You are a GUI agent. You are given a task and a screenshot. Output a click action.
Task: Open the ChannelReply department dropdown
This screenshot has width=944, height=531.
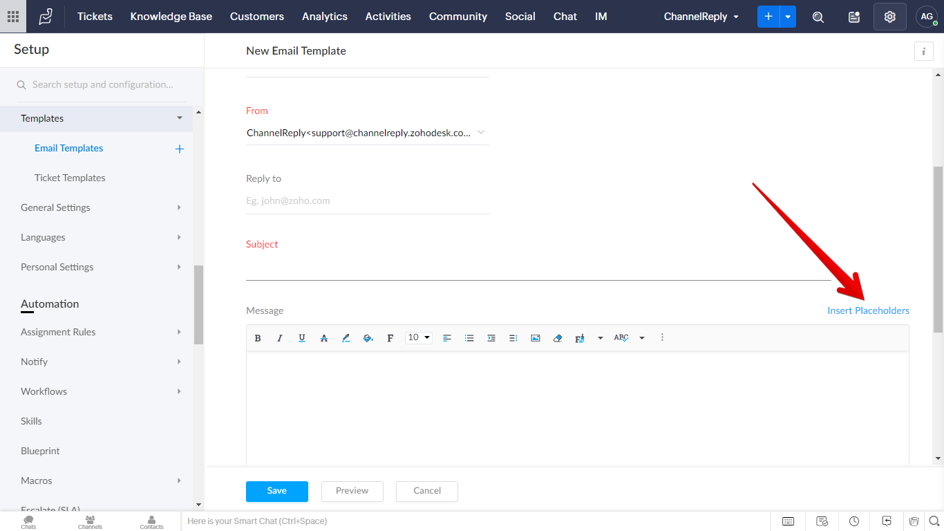coord(701,17)
